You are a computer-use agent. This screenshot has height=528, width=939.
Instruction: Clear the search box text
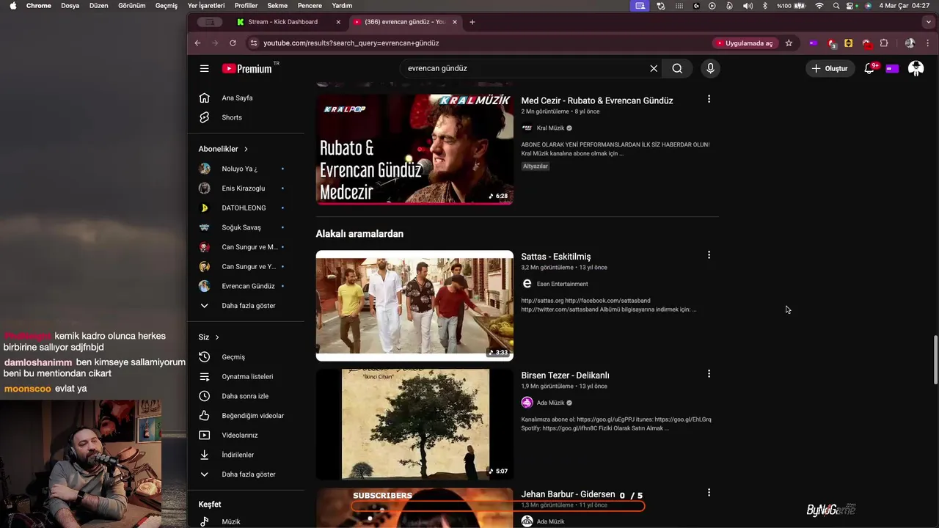(x=654, y=68)
